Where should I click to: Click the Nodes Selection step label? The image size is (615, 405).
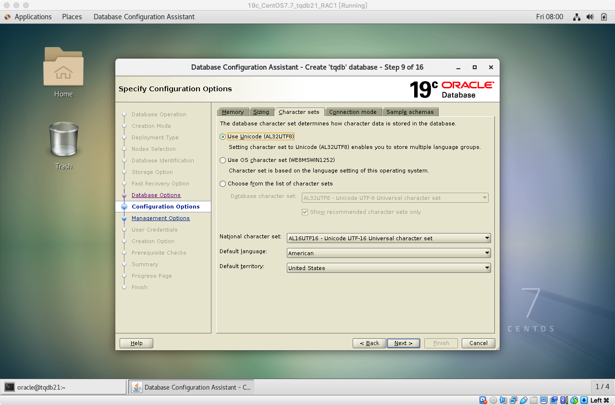154,149
